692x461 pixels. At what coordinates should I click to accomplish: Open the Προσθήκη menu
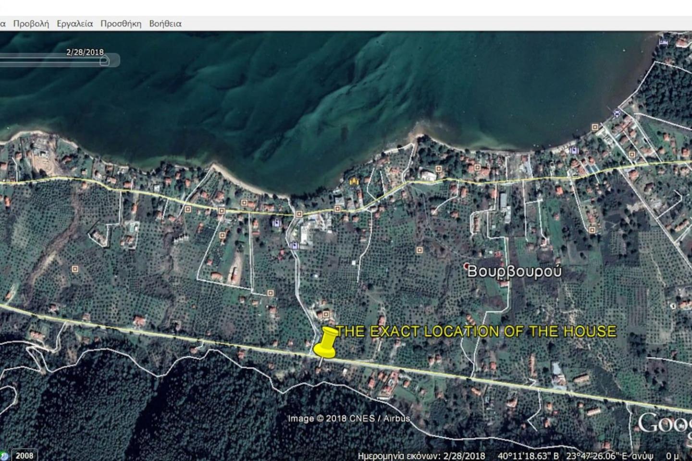(x=121, y=24)
